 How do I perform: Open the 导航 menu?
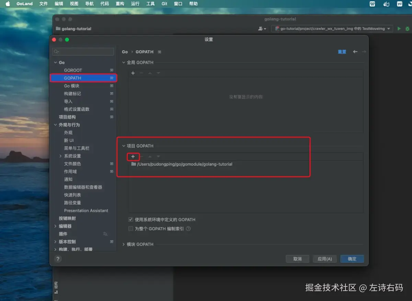(x=89, y=4)
